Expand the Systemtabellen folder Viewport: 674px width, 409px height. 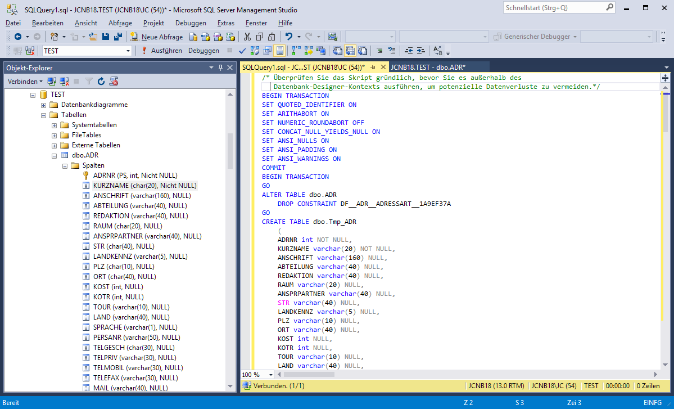pyautogui.click(x=55, y=125)
